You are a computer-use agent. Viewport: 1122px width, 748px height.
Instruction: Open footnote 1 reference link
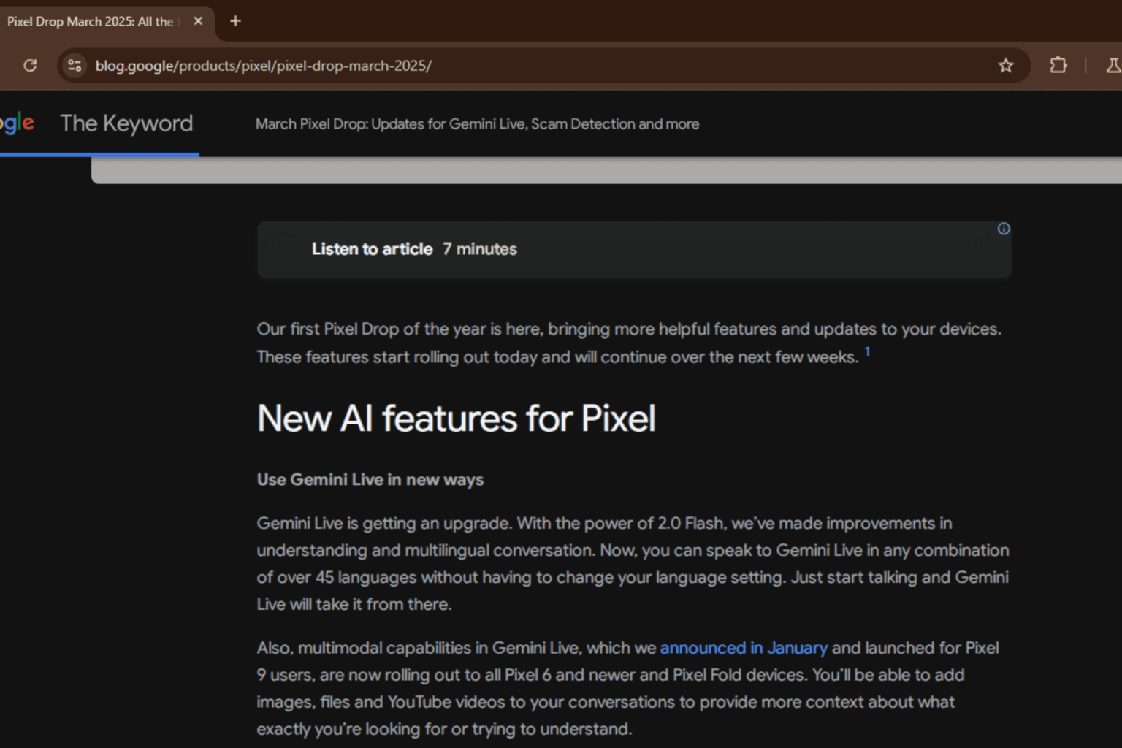click(x=867, y=351)
